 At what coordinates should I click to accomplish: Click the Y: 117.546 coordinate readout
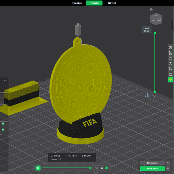[x=71, y=156]
